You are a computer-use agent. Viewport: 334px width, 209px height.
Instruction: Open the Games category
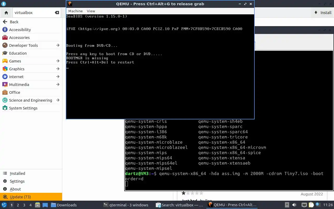[31, 61]
